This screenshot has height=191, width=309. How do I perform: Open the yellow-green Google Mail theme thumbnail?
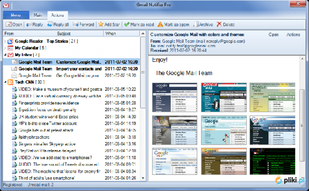tap(272, 97)
